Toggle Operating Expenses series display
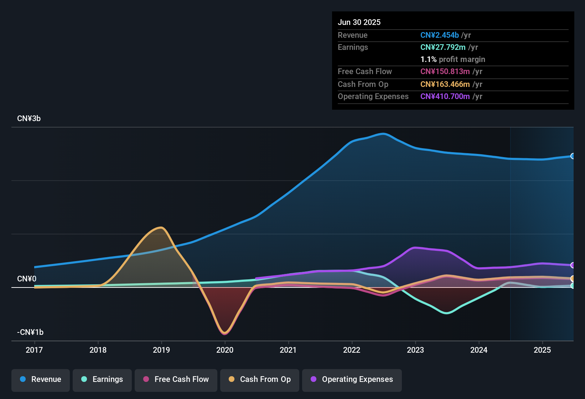The image size is (585, 399). tap(352, 379)
